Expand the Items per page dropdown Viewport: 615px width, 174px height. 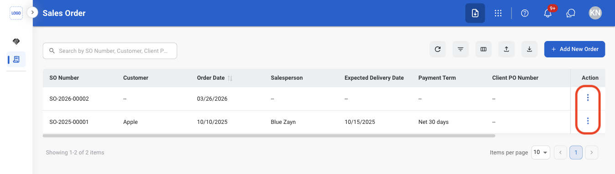pyautogui.click(x=541, y=153)
